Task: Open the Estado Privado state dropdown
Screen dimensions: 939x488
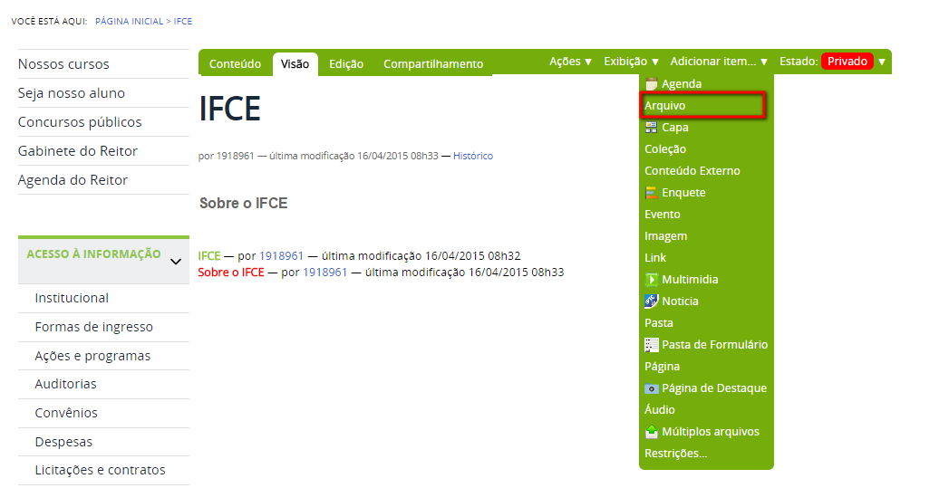Action: coord(881,62)
